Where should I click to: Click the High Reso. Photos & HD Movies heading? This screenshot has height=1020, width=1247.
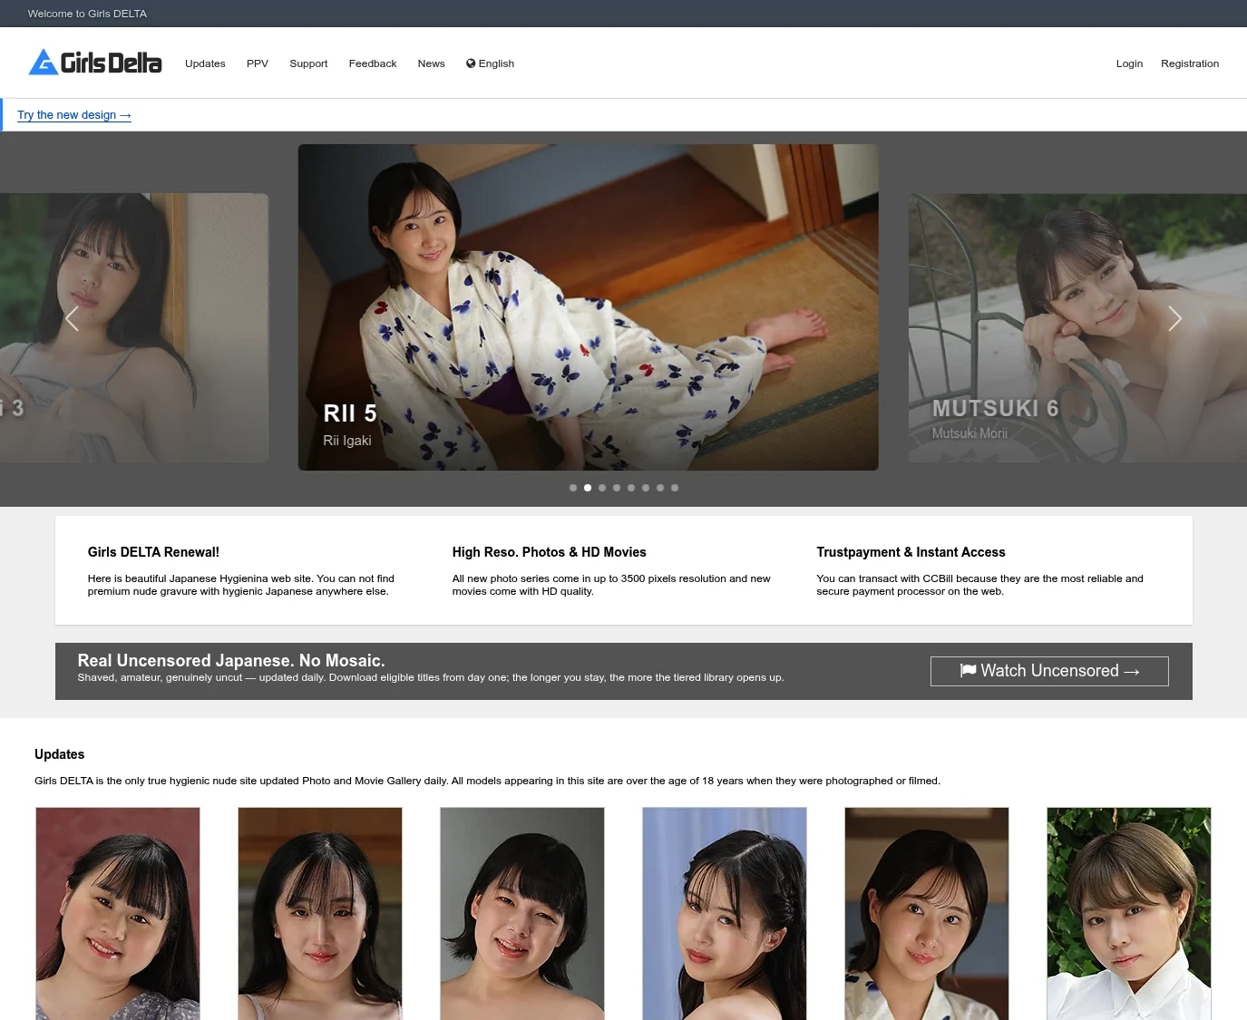click(x=550, y=552)
